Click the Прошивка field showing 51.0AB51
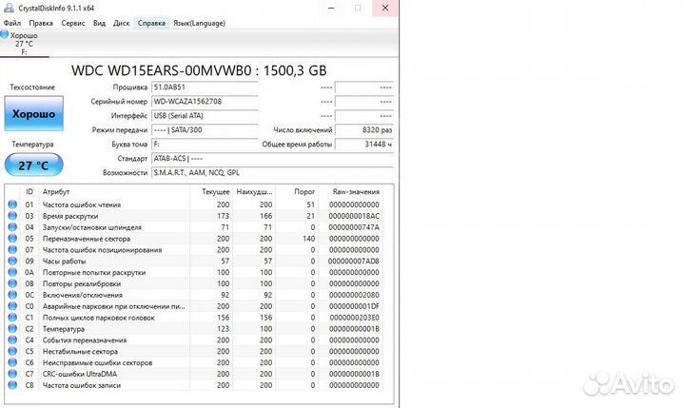Viewport: 685px width, 408px height. coord(205,87)
